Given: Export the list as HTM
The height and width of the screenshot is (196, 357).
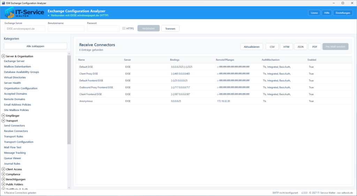Looking at the screenshot, I should point(286,47).
